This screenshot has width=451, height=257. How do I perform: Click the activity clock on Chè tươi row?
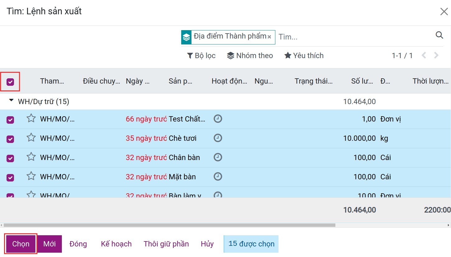click(x=218, y=138)
